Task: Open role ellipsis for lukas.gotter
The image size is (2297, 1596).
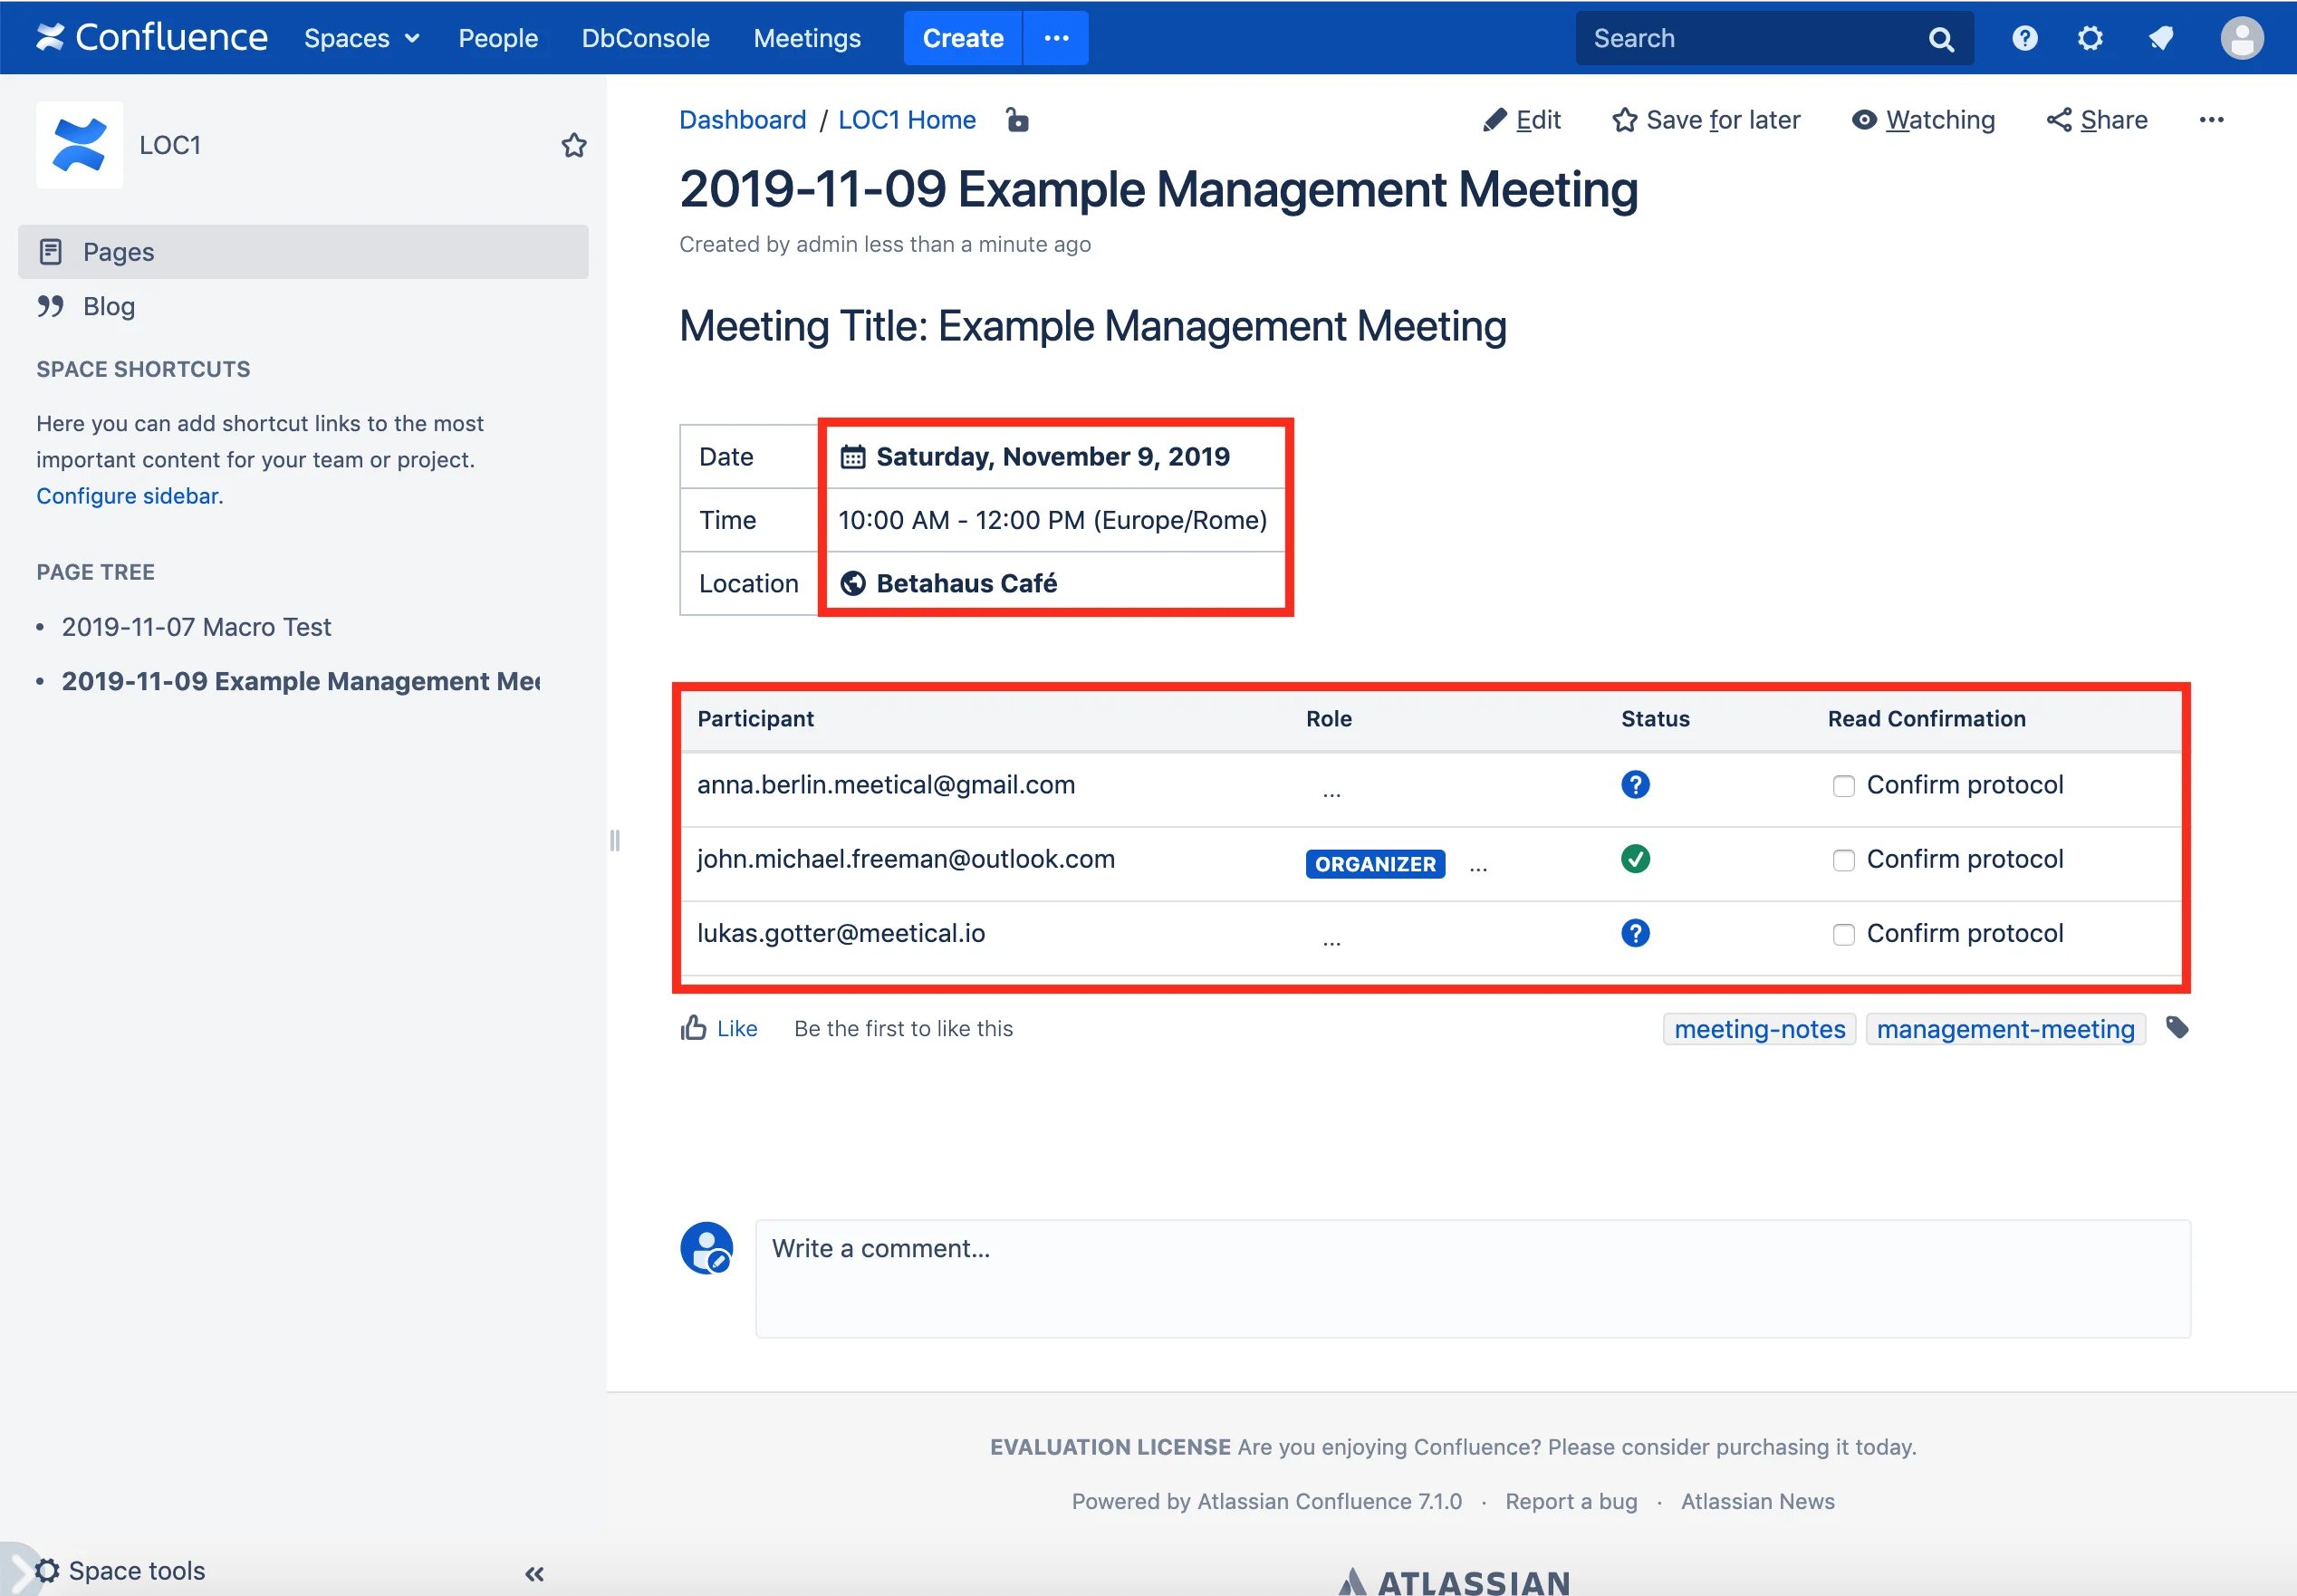Action: click(x=1331, y=942)
